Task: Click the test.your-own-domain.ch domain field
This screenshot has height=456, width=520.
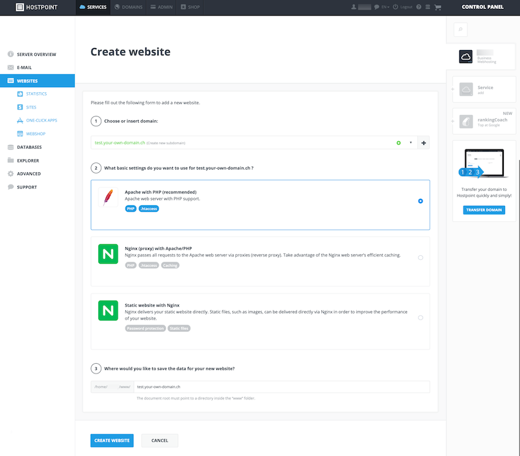Action: point(254,142)
